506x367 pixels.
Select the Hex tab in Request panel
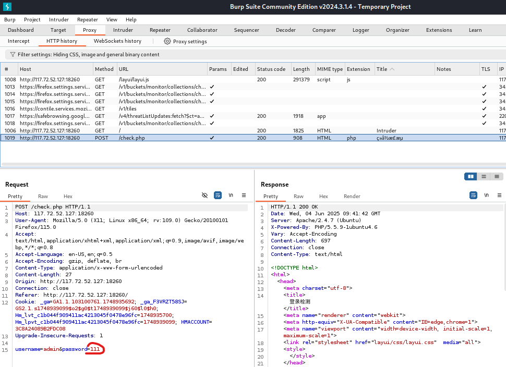tap(68, 197)
